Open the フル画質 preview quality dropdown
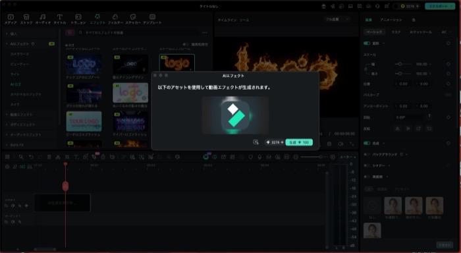Image resolution: width=461 pixels, height=253 pixels. tap(337, 19)
